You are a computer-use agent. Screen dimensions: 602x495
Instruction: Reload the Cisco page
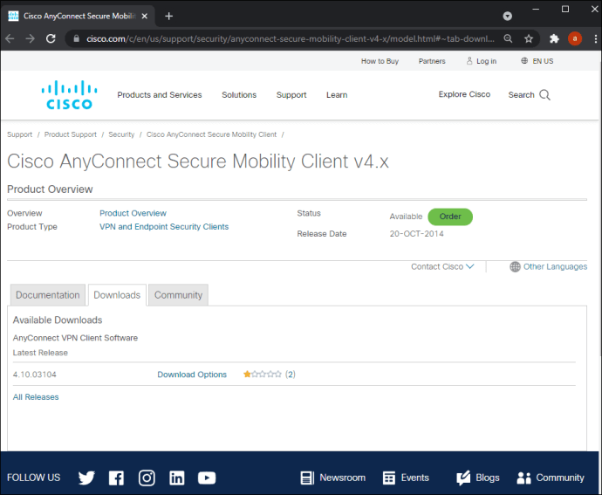(51, 38)
